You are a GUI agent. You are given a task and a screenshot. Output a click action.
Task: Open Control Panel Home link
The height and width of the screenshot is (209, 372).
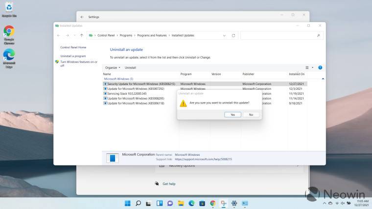(x=73, y=47)
